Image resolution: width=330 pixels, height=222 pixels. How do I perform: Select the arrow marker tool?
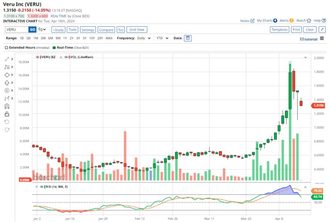point(7,83)
